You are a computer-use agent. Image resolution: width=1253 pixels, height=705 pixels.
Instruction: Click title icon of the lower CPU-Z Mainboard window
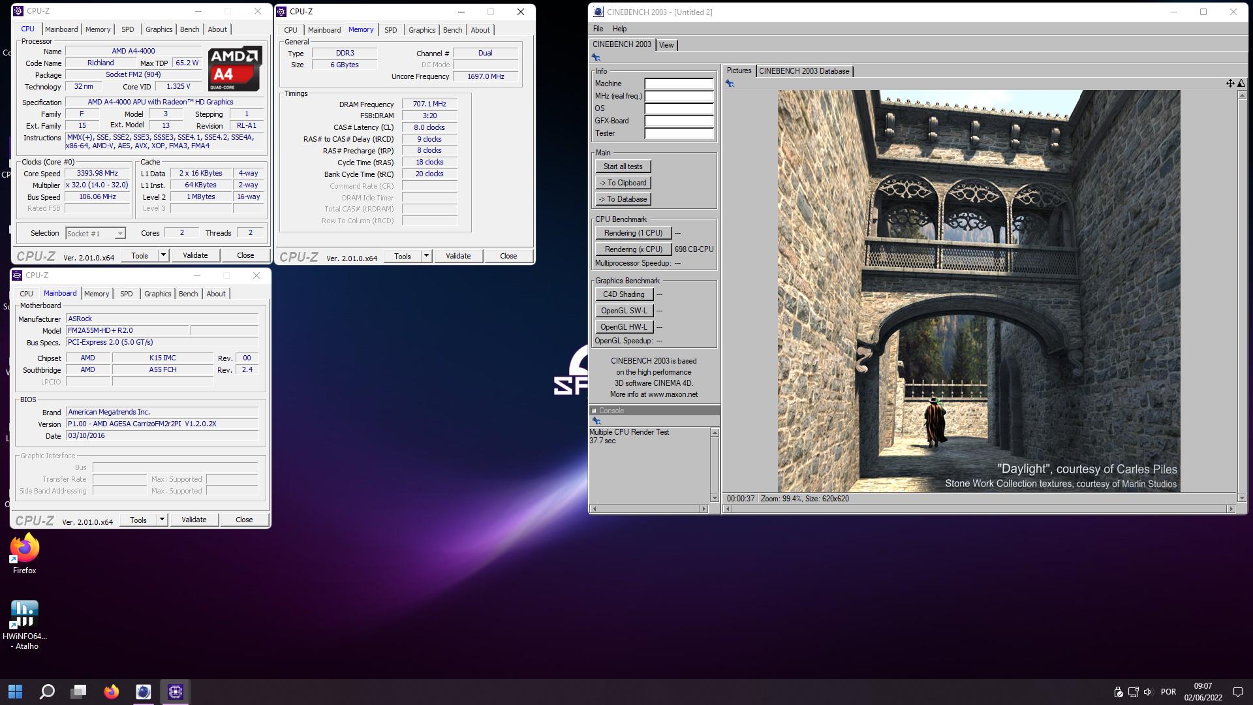[x=18, y=275]
